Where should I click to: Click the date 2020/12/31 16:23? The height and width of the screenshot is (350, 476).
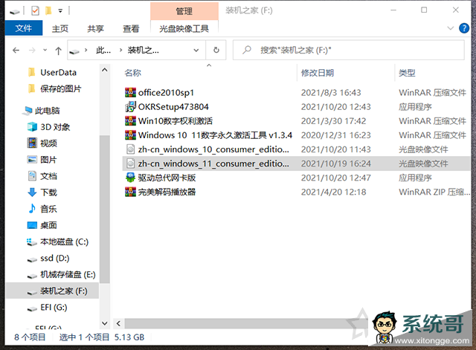[335, 135]
